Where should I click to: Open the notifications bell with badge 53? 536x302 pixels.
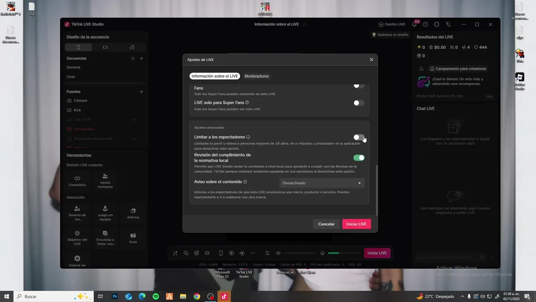click(x=415, y=24)
